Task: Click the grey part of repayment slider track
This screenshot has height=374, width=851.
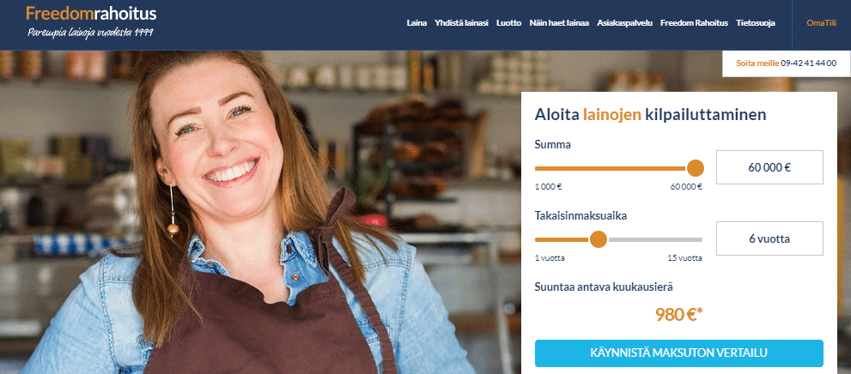Action: pyautogui.click(x=655, y=239)
